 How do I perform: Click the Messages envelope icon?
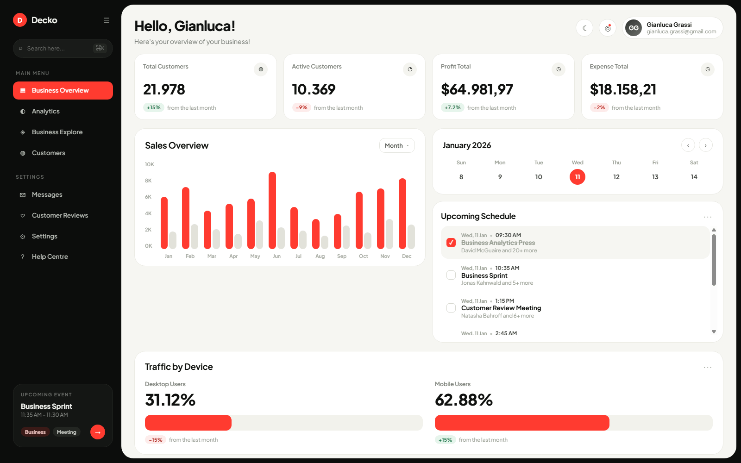(x=23, y=195)
